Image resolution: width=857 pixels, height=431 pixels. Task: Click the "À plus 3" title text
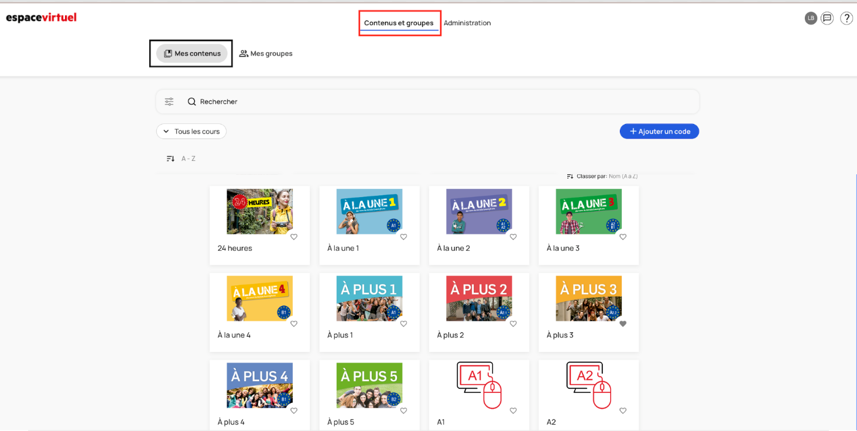(560, 335)
